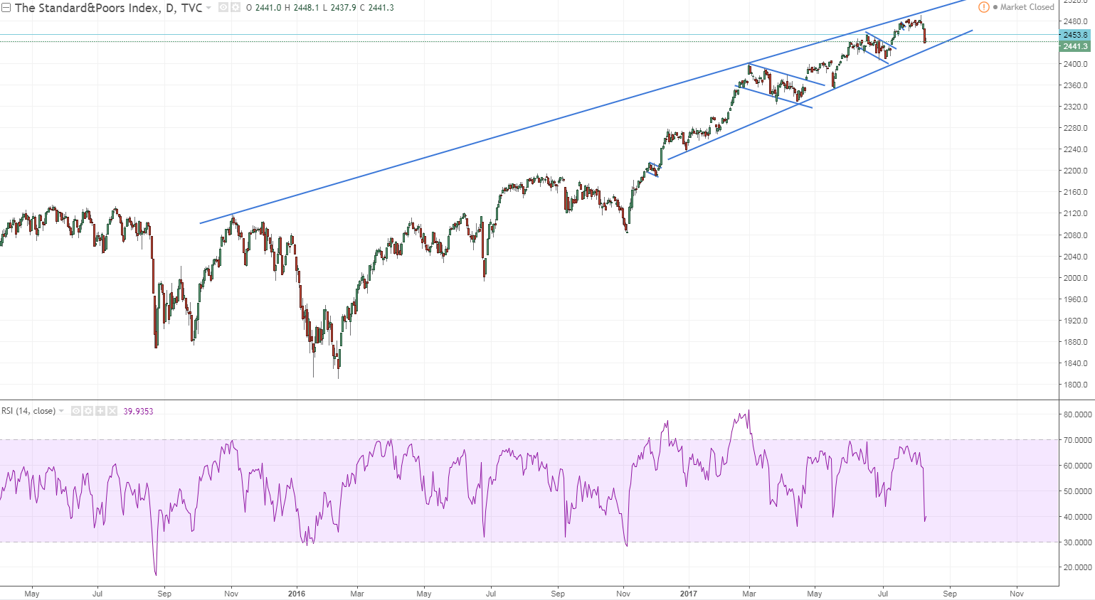Click the 2000.0 price scale label
Image resolution: width=1095 pixels, height=600 pixels.
click(x=1075, y=278)
